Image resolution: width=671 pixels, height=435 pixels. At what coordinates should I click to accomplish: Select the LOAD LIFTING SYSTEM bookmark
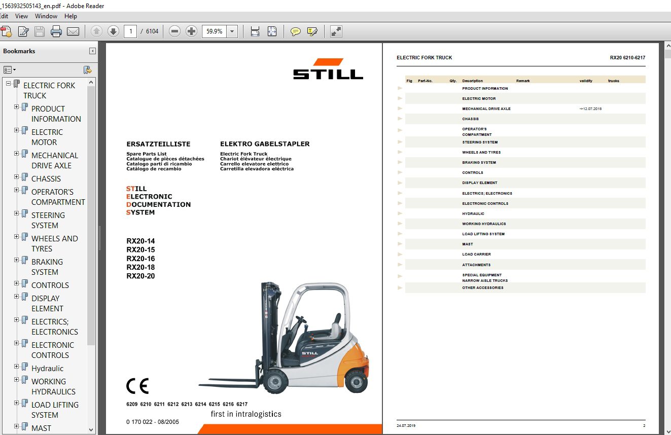point(55,410)
